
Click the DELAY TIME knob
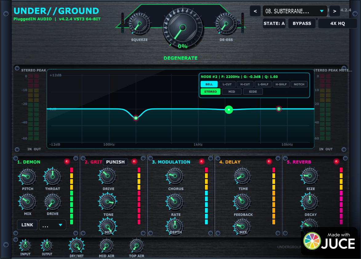click(242, 176)
